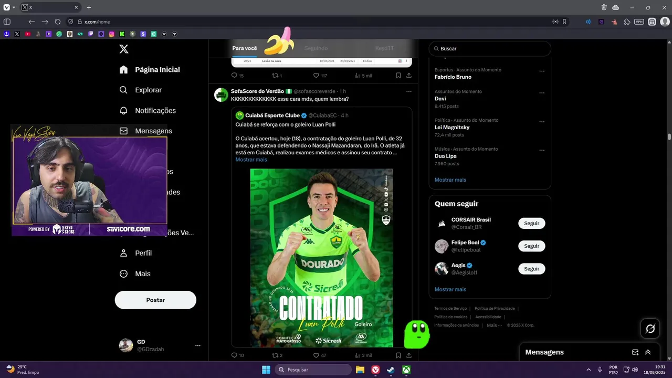Toggle the VPN button

click(x=639, y=22)
